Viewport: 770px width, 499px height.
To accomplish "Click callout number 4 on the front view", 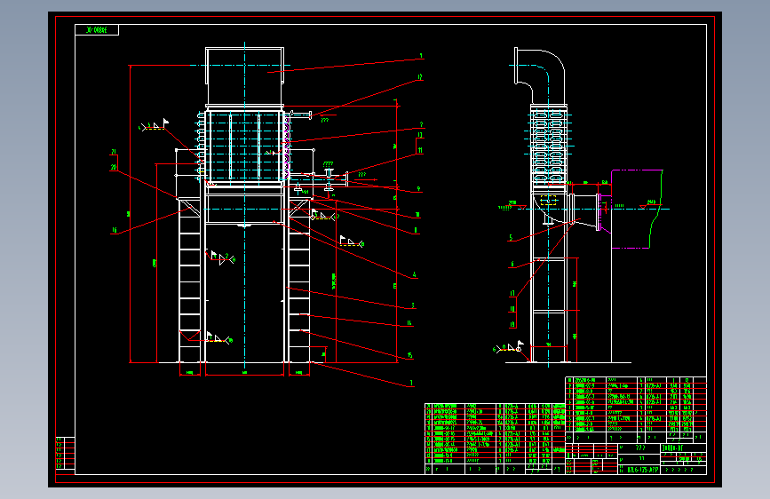I will pos(415,275).
